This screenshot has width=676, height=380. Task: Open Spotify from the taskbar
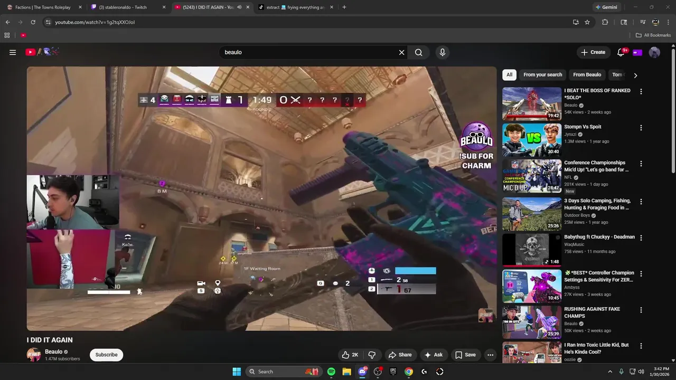click(x=331, y=372)
